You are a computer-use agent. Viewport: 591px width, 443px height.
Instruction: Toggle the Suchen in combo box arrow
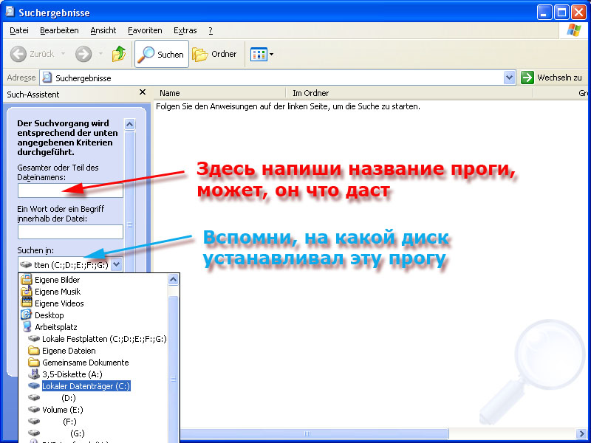point(117,264)
